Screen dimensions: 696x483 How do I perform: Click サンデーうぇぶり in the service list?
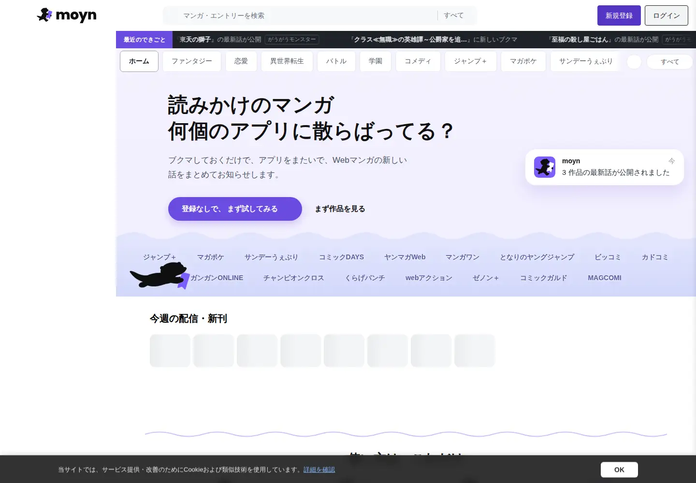pyautogui.click(x=271, y=257)
